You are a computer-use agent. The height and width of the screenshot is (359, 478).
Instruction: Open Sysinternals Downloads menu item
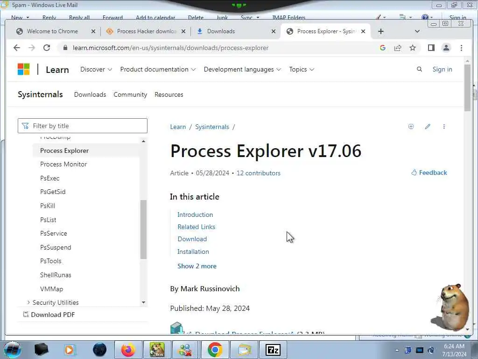(90, 94)
